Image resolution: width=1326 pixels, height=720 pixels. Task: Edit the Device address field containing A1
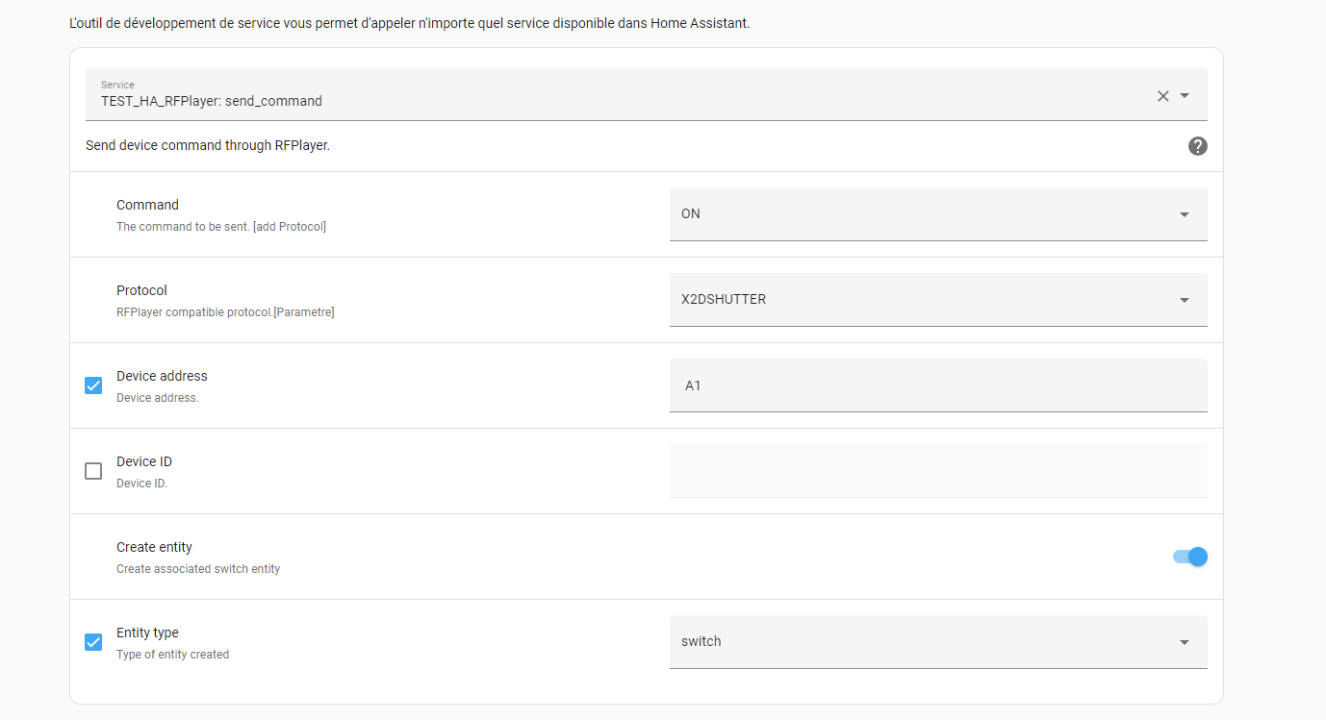(938, 385)
